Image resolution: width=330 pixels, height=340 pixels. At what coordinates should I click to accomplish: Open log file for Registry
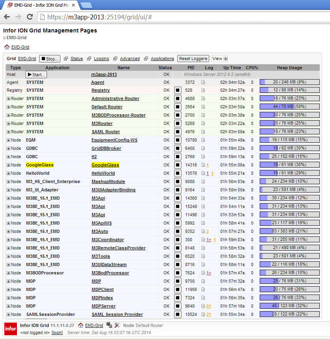point(203,90)
